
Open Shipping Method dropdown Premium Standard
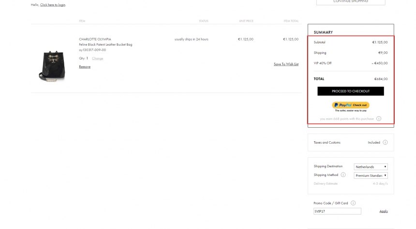[x=371, y=175]
